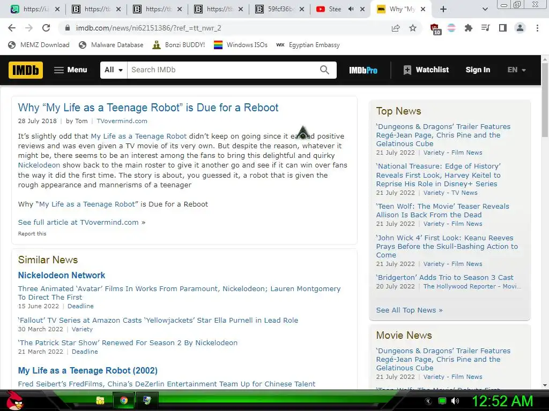Open the striped flag extension icon

point(451,28)
